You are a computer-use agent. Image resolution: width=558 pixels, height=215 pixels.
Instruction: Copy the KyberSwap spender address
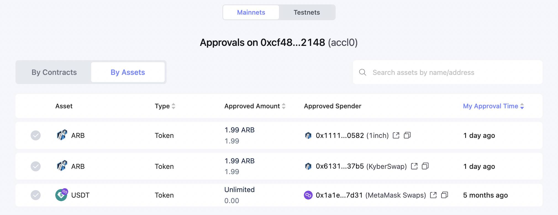coord(425,166)
